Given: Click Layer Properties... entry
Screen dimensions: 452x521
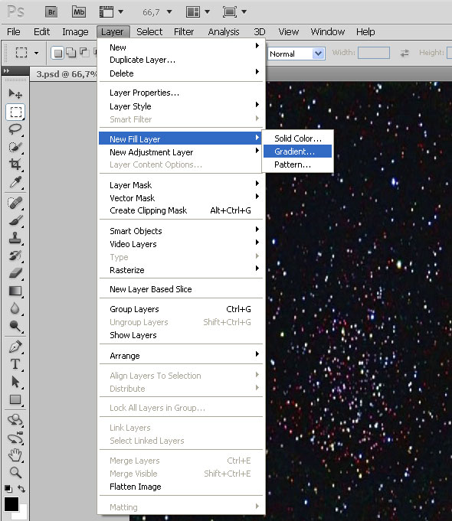Looking at the screenshot, I should (182, 93).
